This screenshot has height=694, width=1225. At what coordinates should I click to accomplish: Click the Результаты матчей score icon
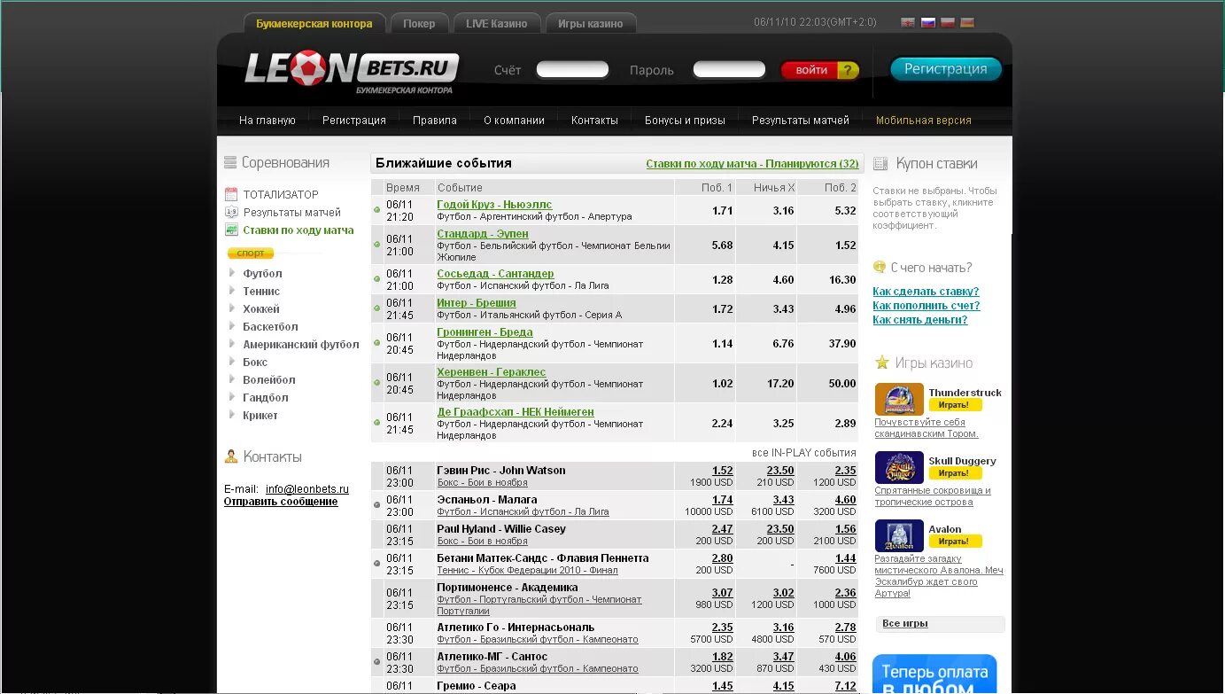click(231, 212)
